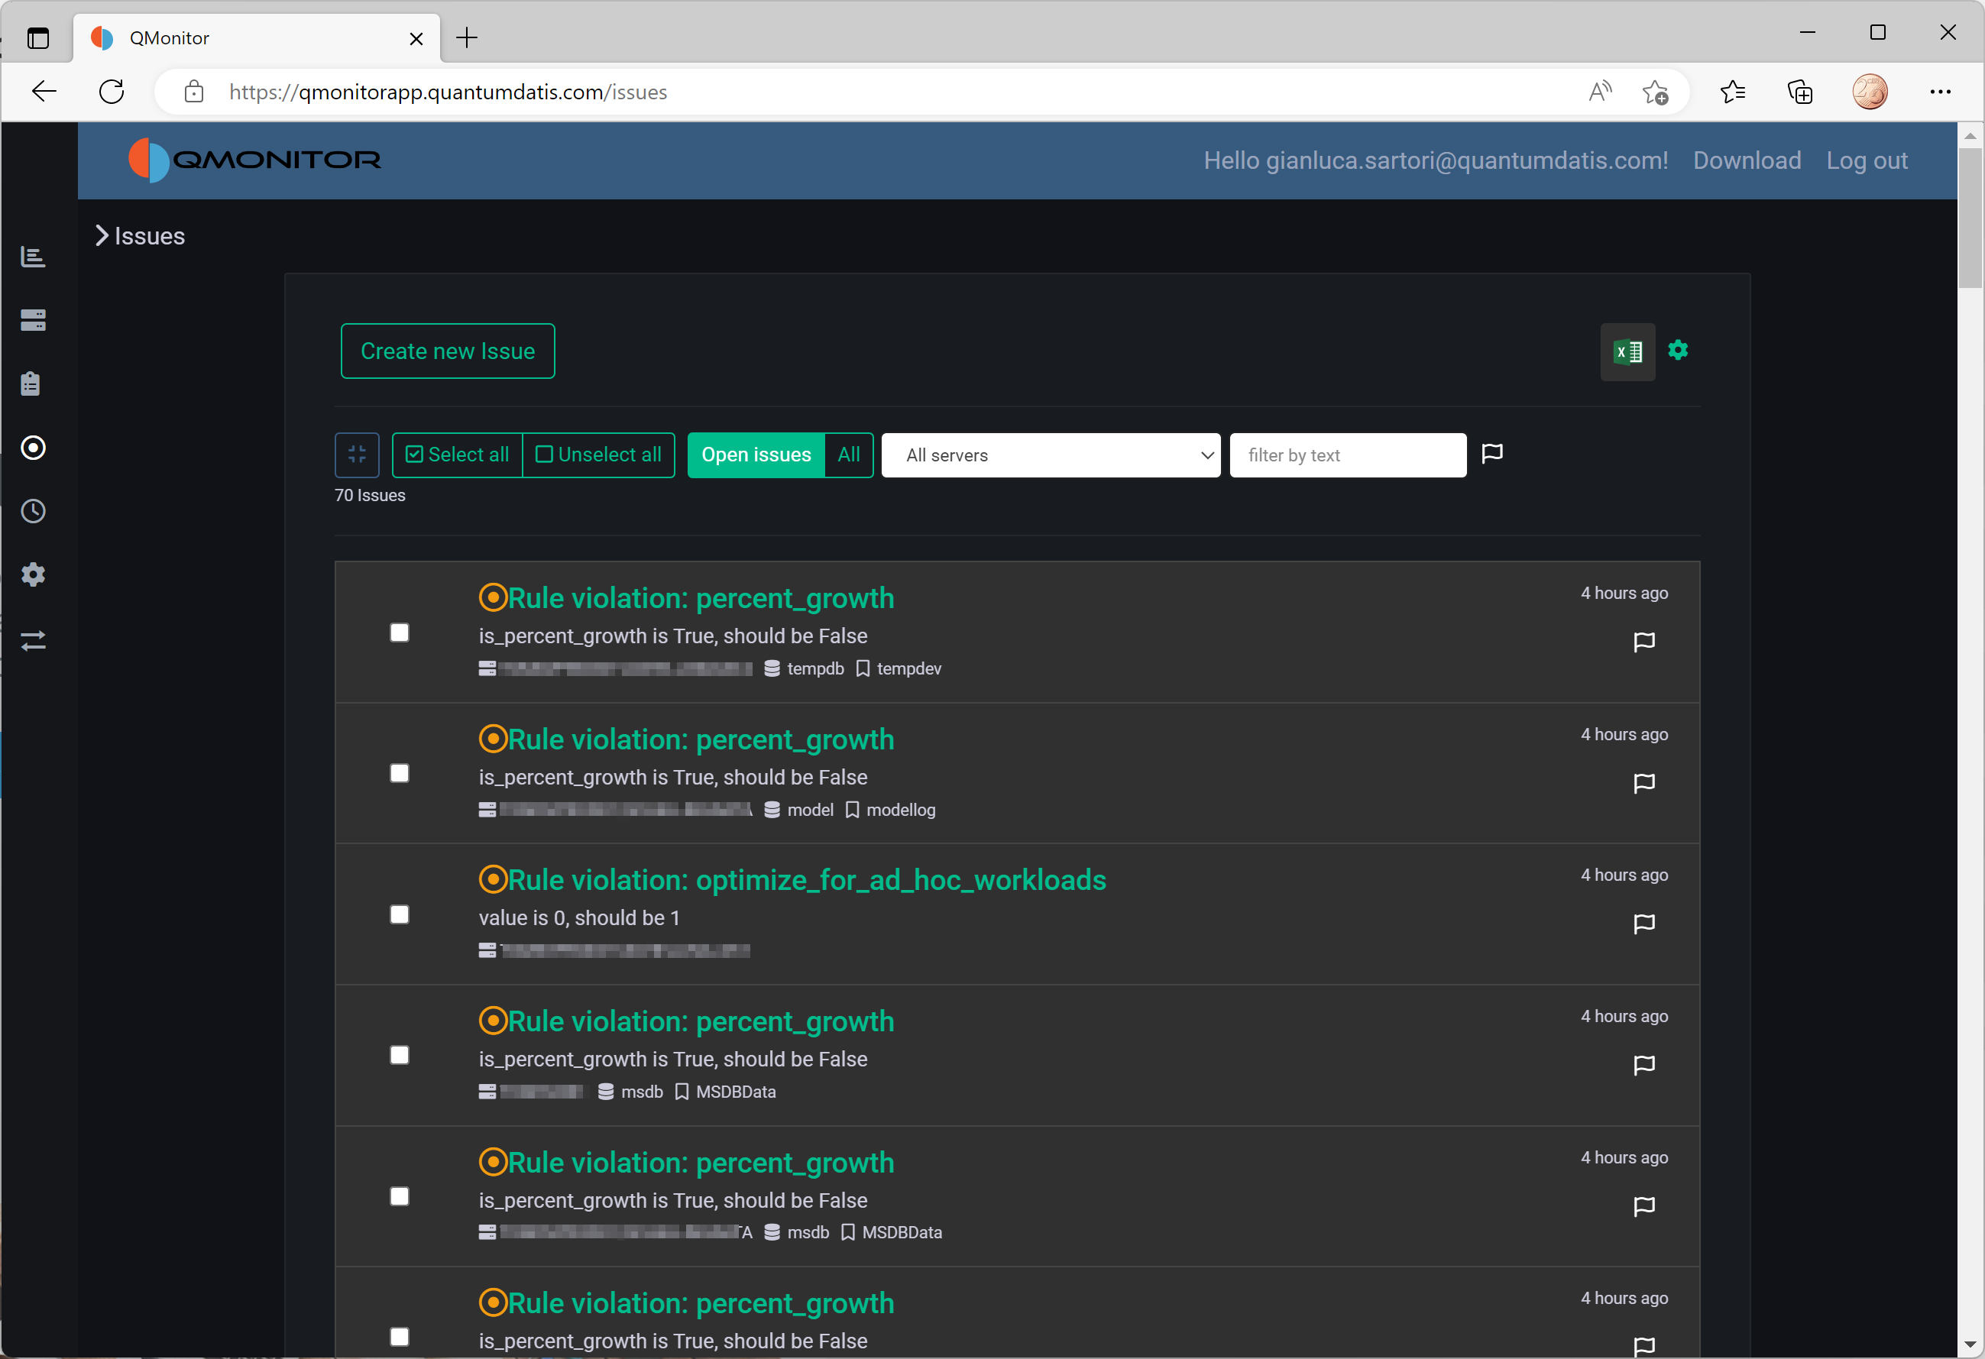Flag the tempdb percent_growth issue
The height and width of the screenshot is (1359, 1985).
1643,642
